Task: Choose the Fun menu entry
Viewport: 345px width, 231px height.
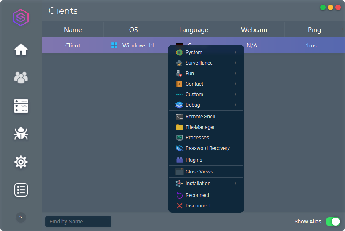Action: [x=206, y=73]
